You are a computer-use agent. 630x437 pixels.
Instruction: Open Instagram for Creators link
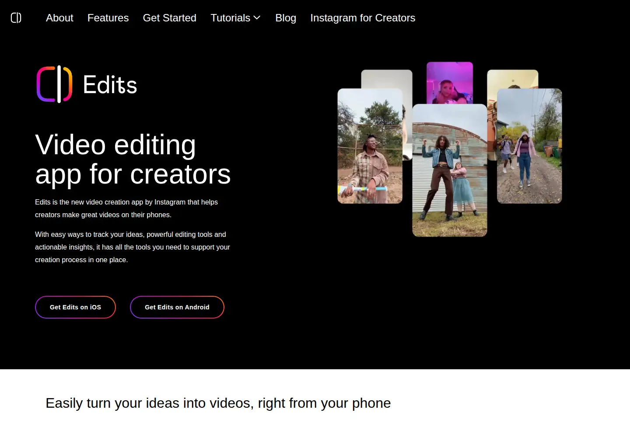pos(363,18)
